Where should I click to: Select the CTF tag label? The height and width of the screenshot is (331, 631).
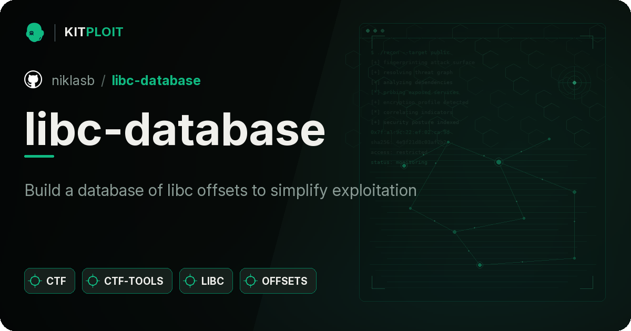(x=56, y=281)
